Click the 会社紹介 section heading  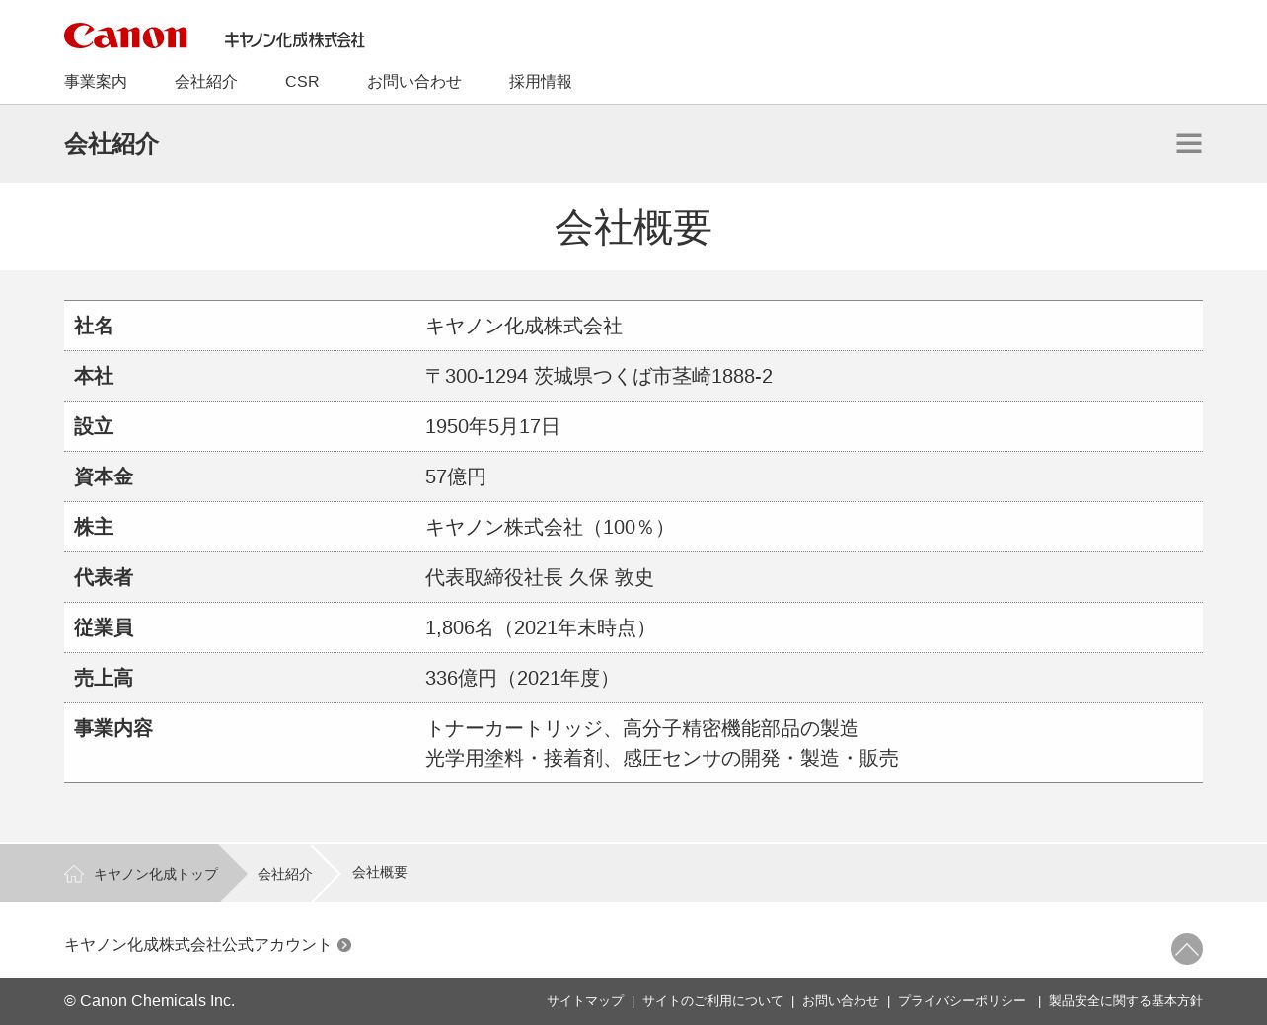pos(112,144)
